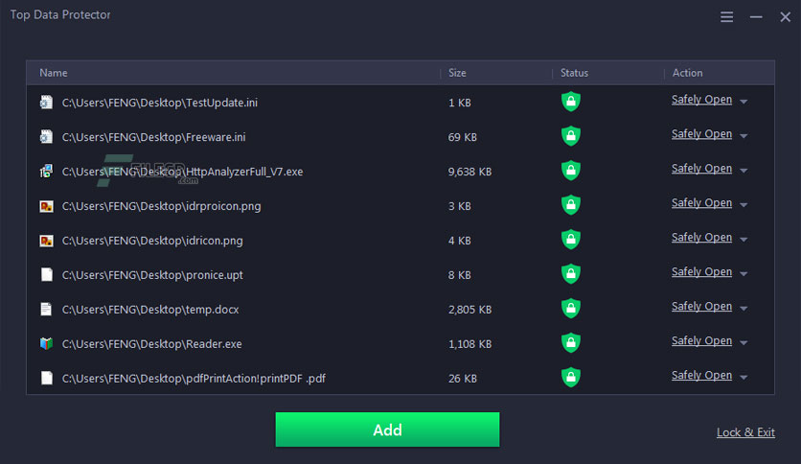The height and width of the screenshot is (464, 801).
Task: Select the C:\Users\FENG\Desktop\idricon.png path
Action: tap(152, 241)
